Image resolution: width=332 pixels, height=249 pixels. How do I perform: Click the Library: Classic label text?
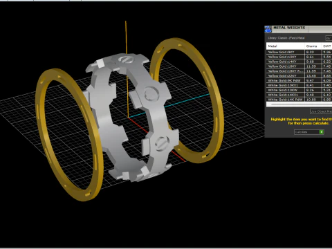286,38
